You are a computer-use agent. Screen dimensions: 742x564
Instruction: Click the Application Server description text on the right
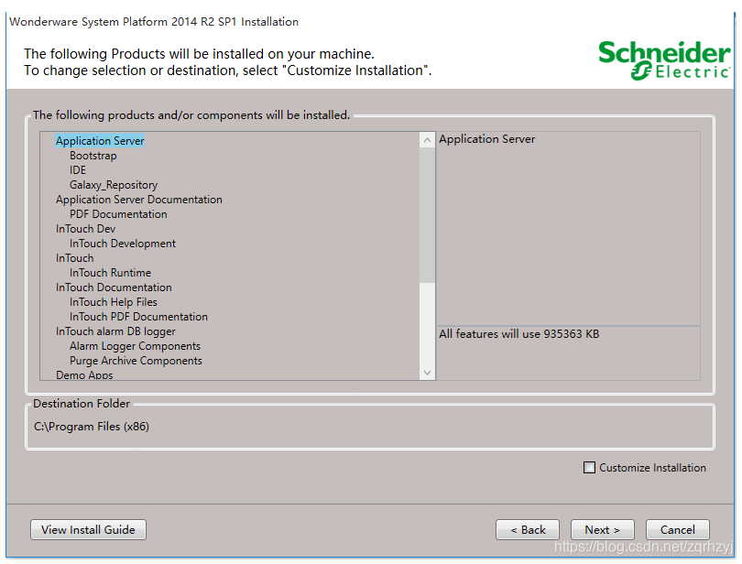coord(487,138)
